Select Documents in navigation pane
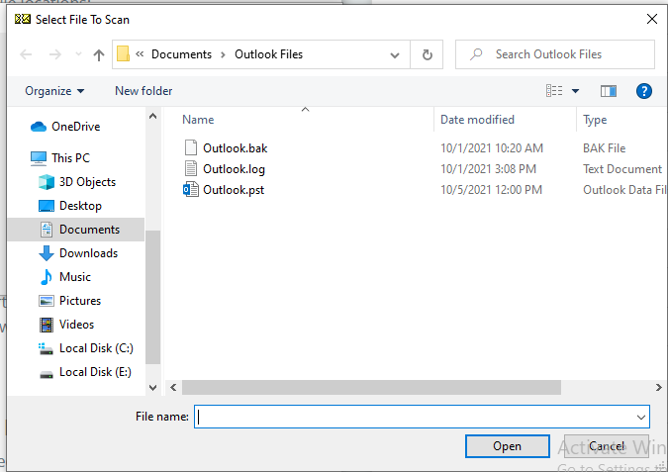Viewport: 668px width, 472px height. pyautogui.click(x=76, y=230)
